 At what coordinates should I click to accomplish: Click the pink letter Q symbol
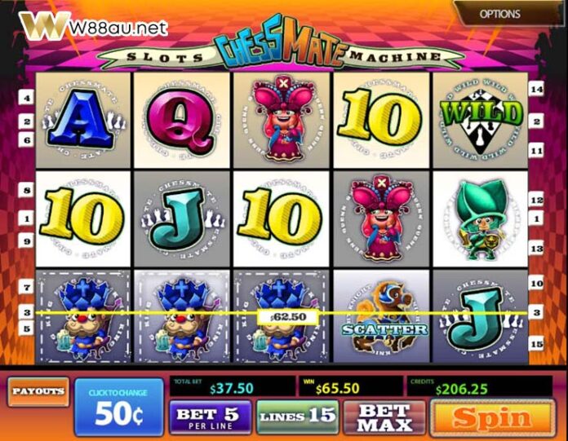tap(182, 120)
